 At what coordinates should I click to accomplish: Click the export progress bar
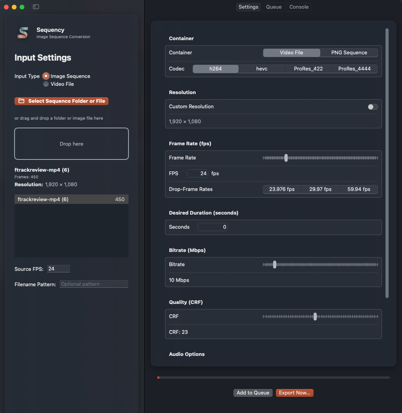274,378
